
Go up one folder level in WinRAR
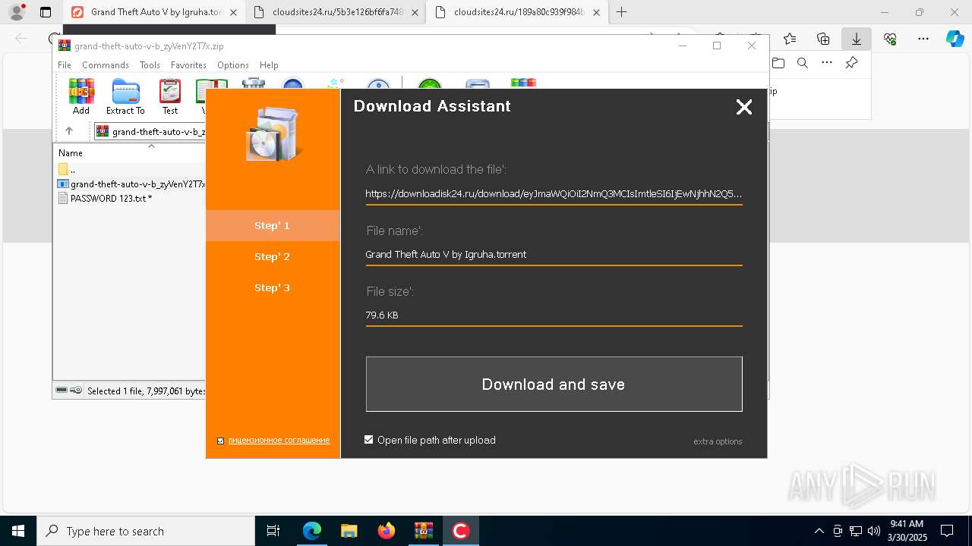[69, 131]
